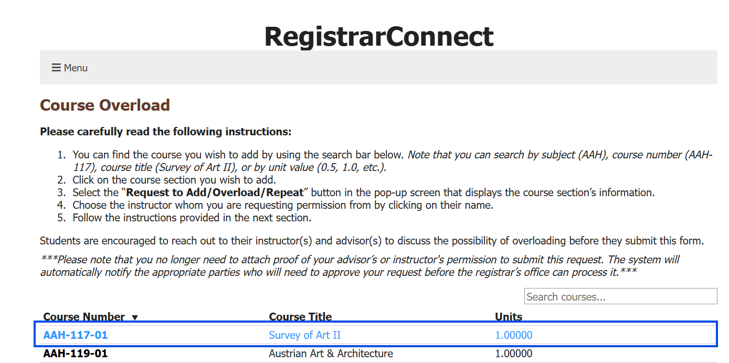Click instruction step about choosing the instructor
This screenshot has width=729, height=363.
pos(283,205)
